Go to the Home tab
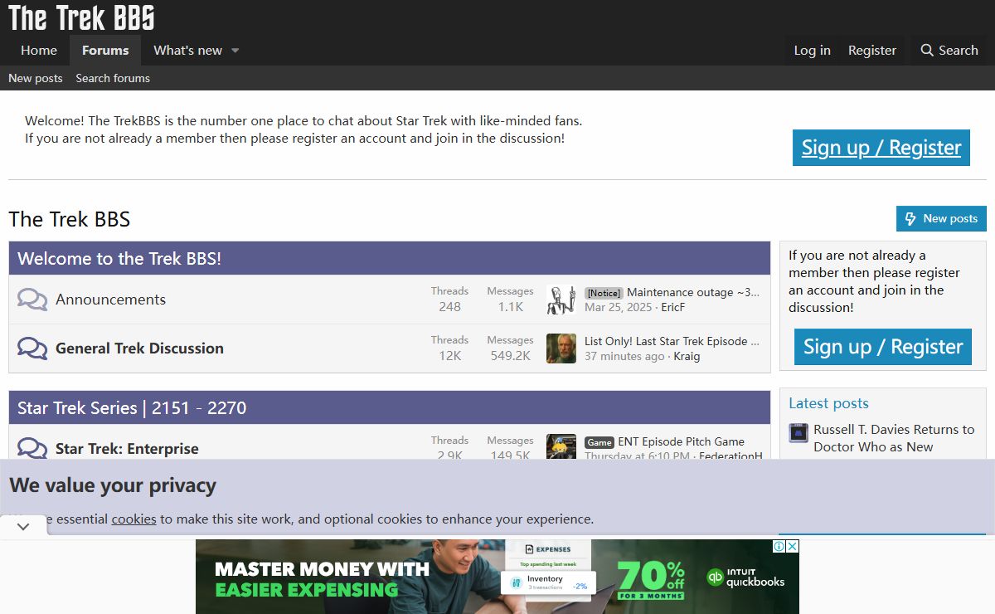This screenshot has height=614, width=995. pos(39,50)
